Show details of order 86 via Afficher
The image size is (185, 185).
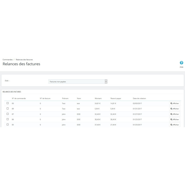[x=174, y=119]
